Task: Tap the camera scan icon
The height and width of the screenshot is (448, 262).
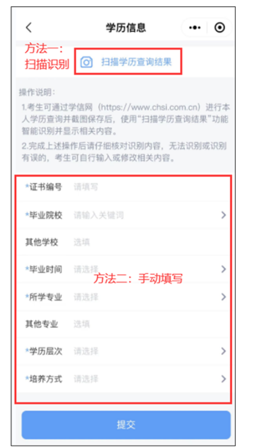Action: pos(86,62)
